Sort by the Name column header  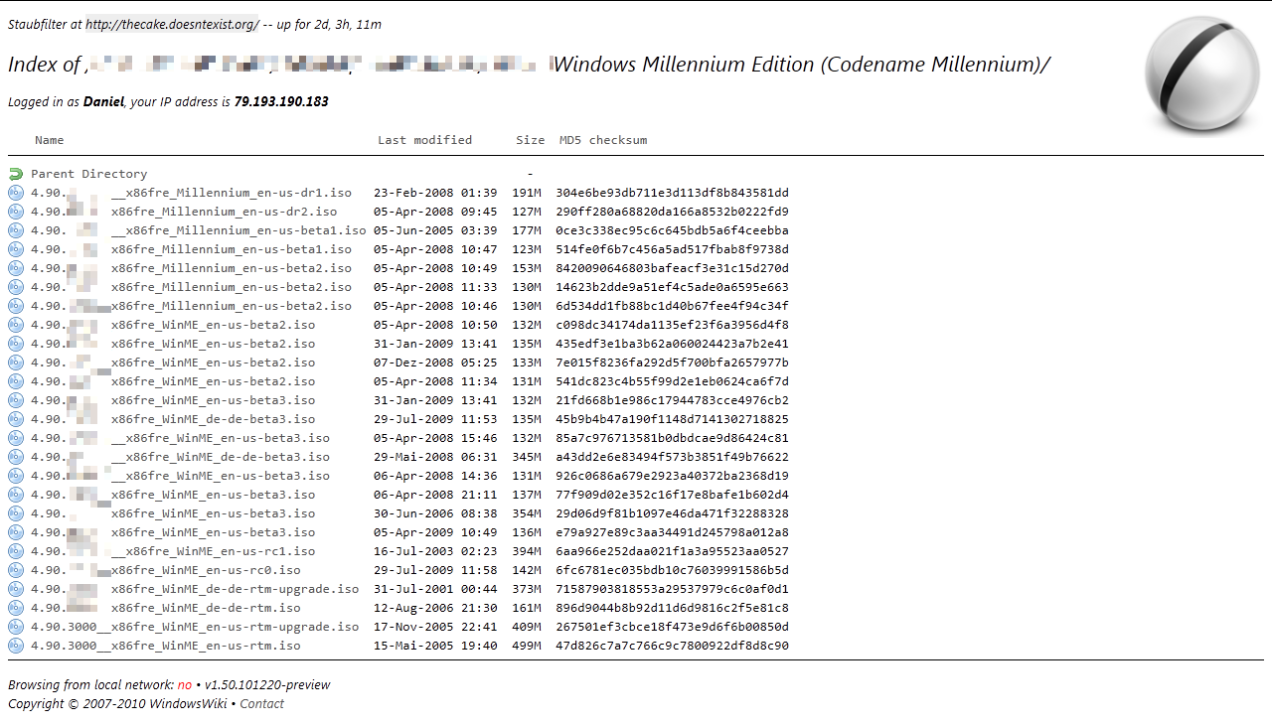tap(50, 140)
